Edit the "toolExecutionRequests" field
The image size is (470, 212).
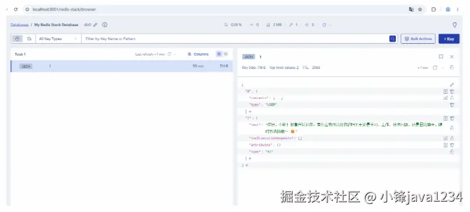446,138
